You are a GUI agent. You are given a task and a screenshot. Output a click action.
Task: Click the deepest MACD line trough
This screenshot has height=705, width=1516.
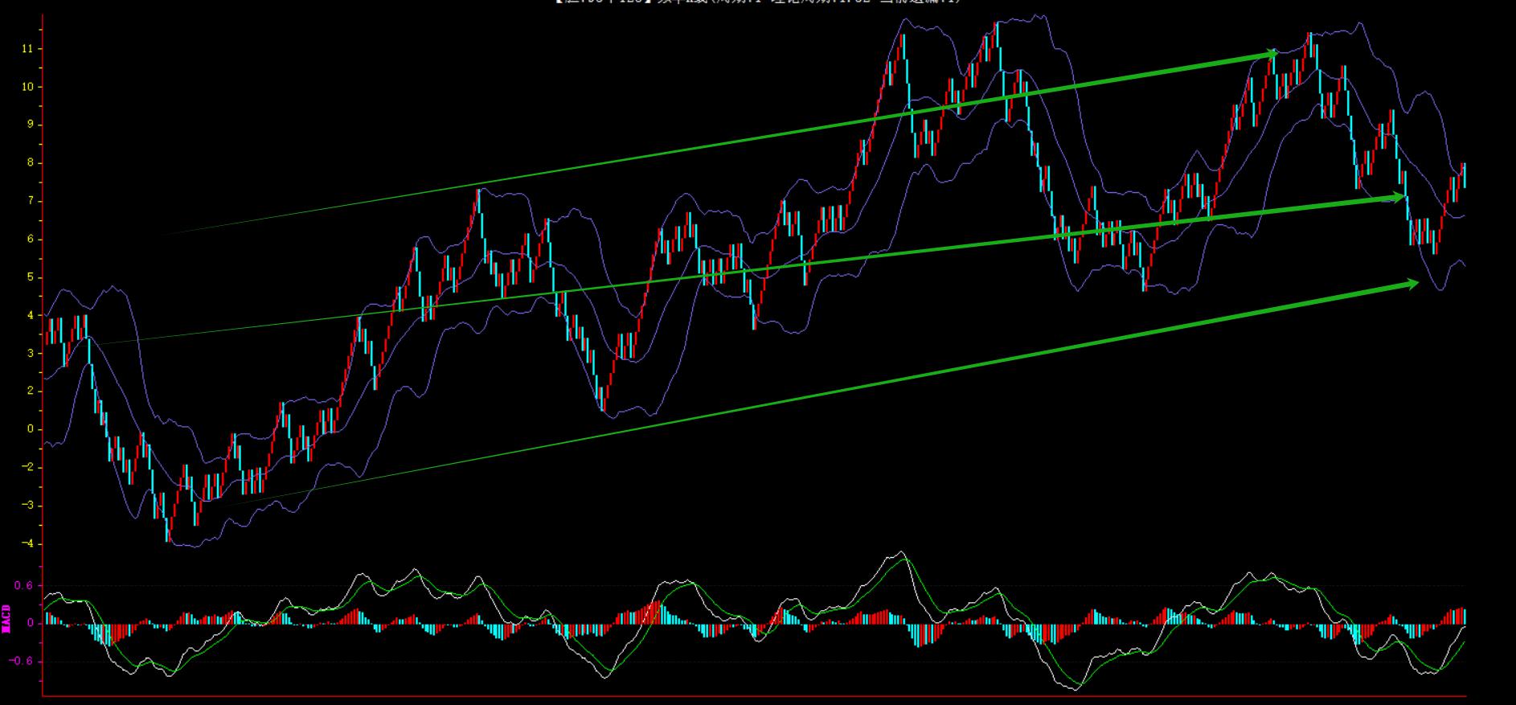[1076, 689]
